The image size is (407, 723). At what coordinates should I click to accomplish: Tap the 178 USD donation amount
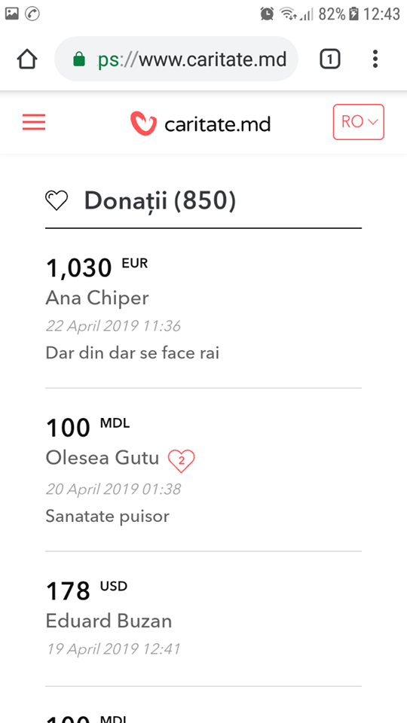(86, 590)
